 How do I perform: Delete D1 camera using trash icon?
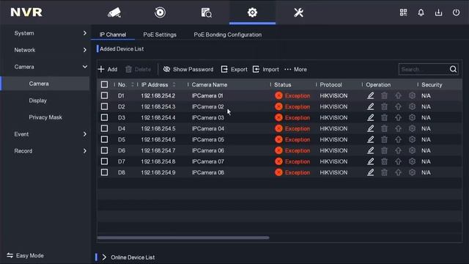pyautogui.click(x=384, y=95)
